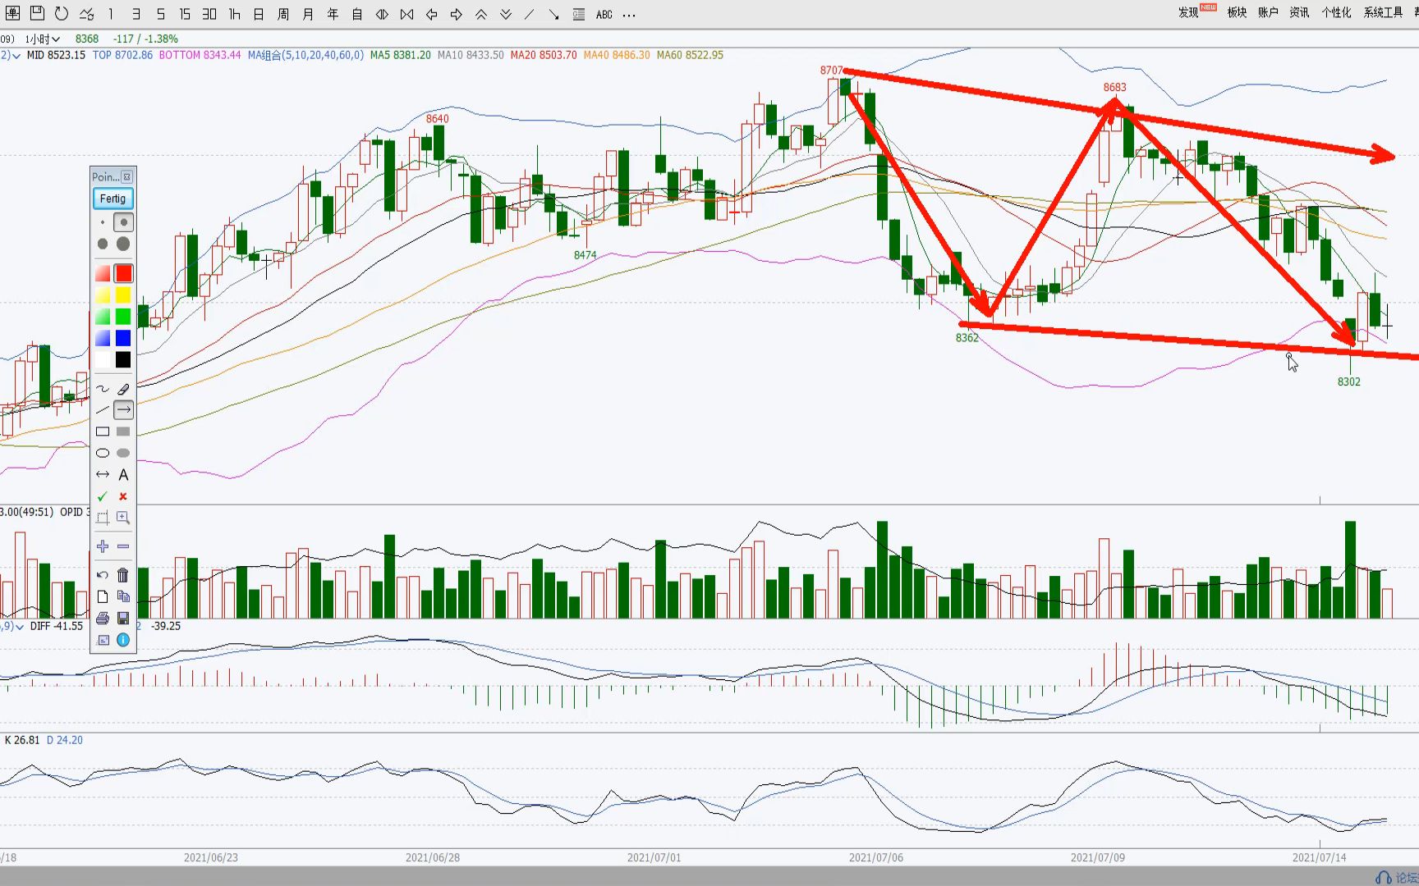
Task: Choose the solid blue color swatch
Action: 123,338
